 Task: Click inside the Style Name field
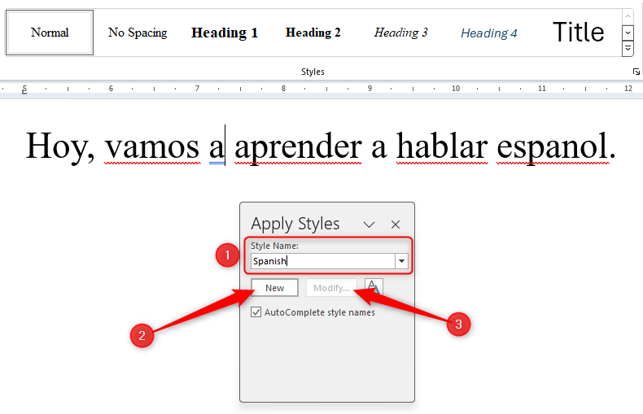coord(323,261)
